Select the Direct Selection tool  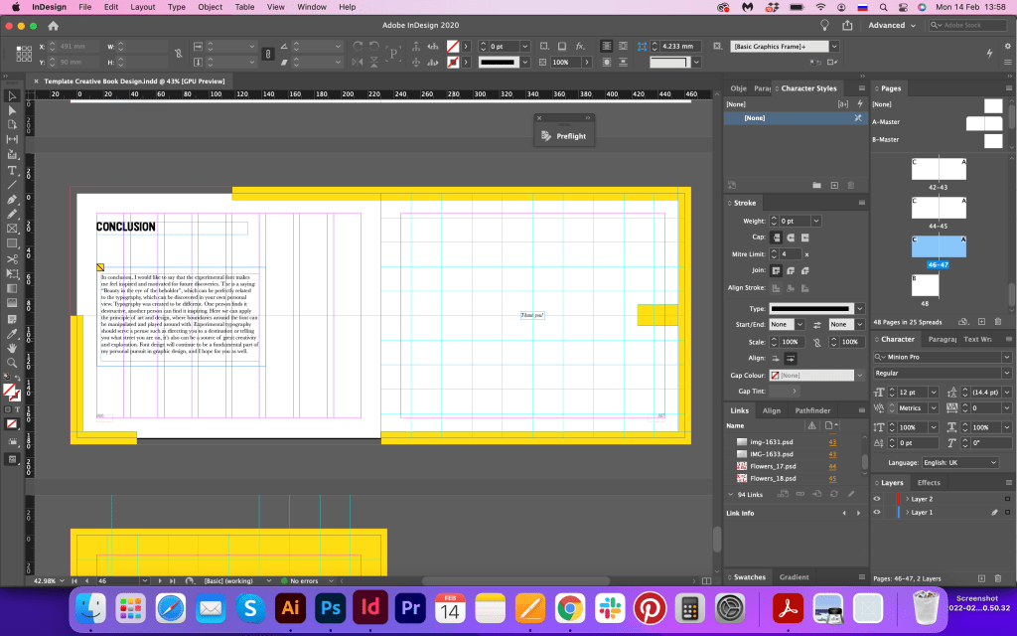12,110
